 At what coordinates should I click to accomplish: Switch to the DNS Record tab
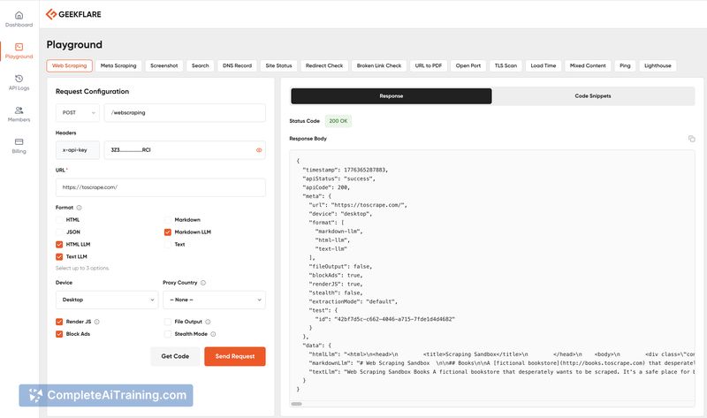tap(237, 65)
